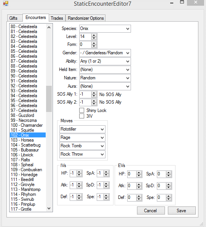Decrease Atk EV with down arrow
This screenshot has height=227, width=206.
pyautogui.click(x=139, y=188)
